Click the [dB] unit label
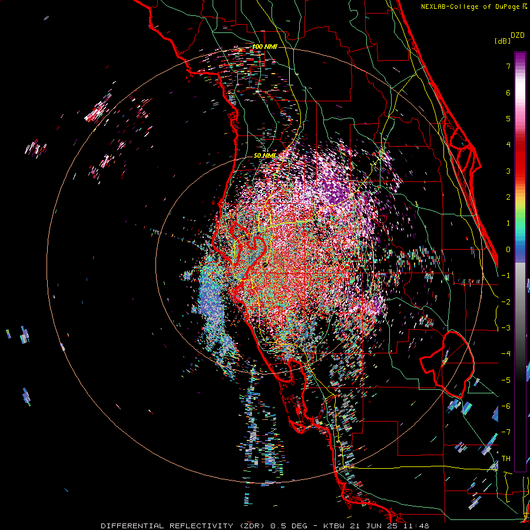This screenshot has height=530, width=530. point(502,41)
